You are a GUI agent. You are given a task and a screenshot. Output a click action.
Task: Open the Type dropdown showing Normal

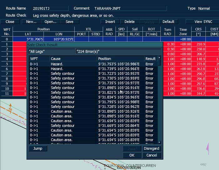tap(207, 8)
